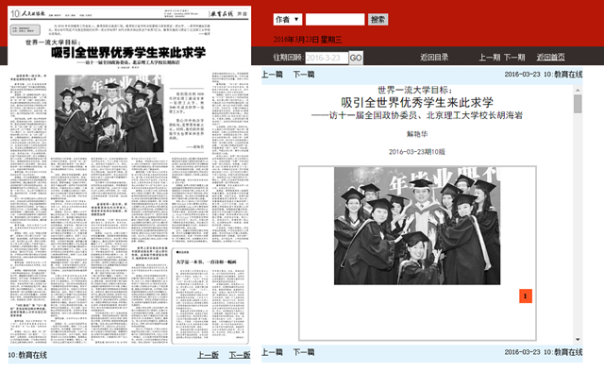The image size is (604, 372).
Task: Go to next issue via 下一期
Action: pos(514,58)
